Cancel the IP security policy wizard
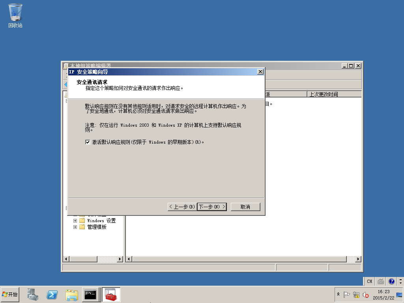Screen dimensions: 404x303 click(245, 207)
